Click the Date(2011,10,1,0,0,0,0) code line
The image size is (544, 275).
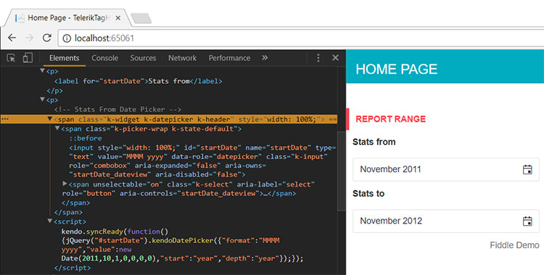[x=183, y=259]
